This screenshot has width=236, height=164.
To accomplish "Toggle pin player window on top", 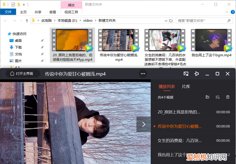I will (x=197, y=74).
